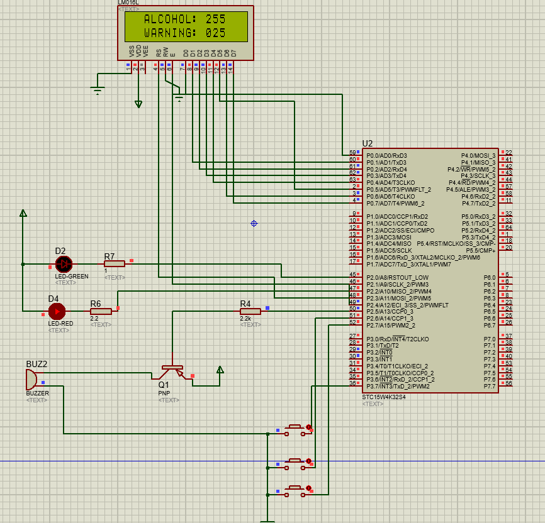Select resistor R7 in the schematic

tap(115, 264)
